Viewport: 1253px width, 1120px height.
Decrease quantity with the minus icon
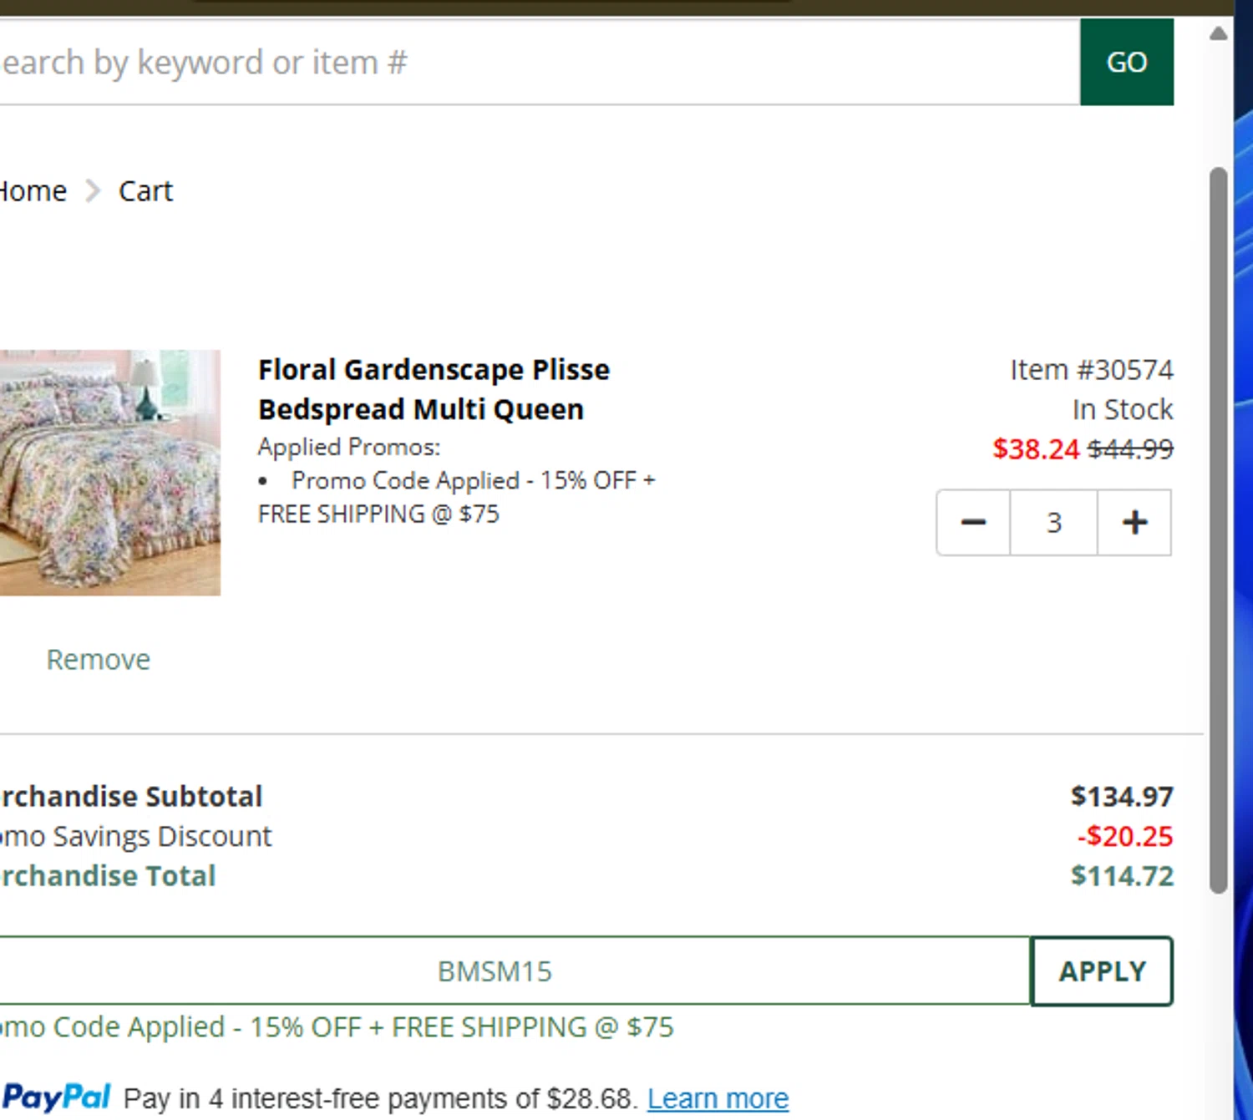(x=973, y=523)
